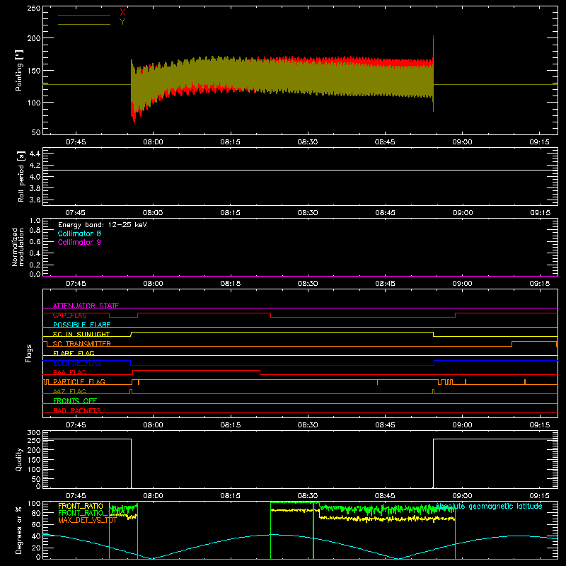Click the '3.6' tick on Roll period axis
This screenshot has width=566, height=566.
tap(35, 200)
